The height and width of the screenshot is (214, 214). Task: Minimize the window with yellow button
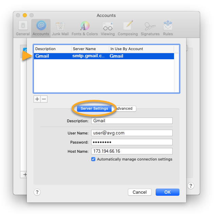25,15
